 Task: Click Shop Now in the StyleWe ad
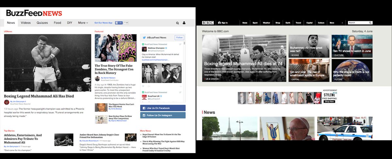coord(329,101)
